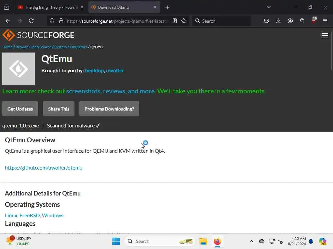Image resolution: width=333 pixels, height=249 pixels.
Task: Reload the current page
Action: click(31, 21)
